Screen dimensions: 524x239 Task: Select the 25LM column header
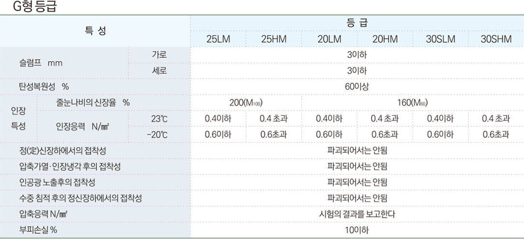tap(218, 40)
